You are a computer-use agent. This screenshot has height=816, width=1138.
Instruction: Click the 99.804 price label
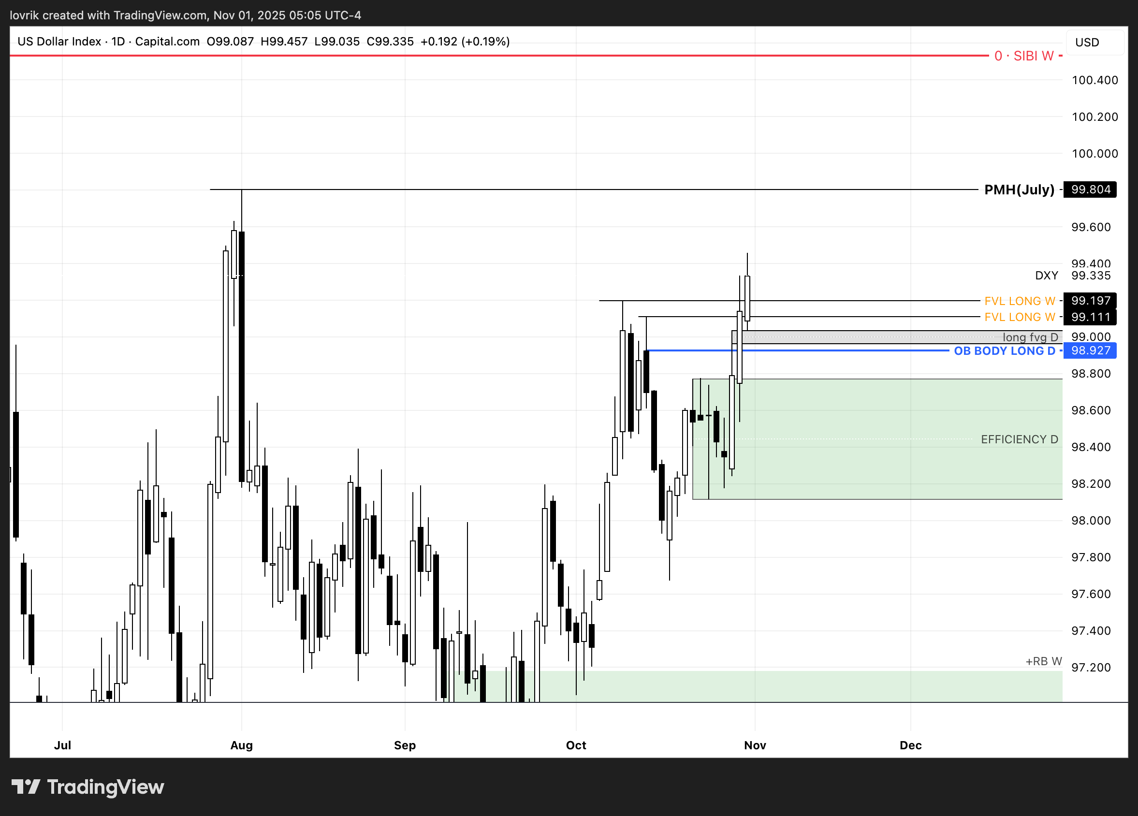[1090, 189]
